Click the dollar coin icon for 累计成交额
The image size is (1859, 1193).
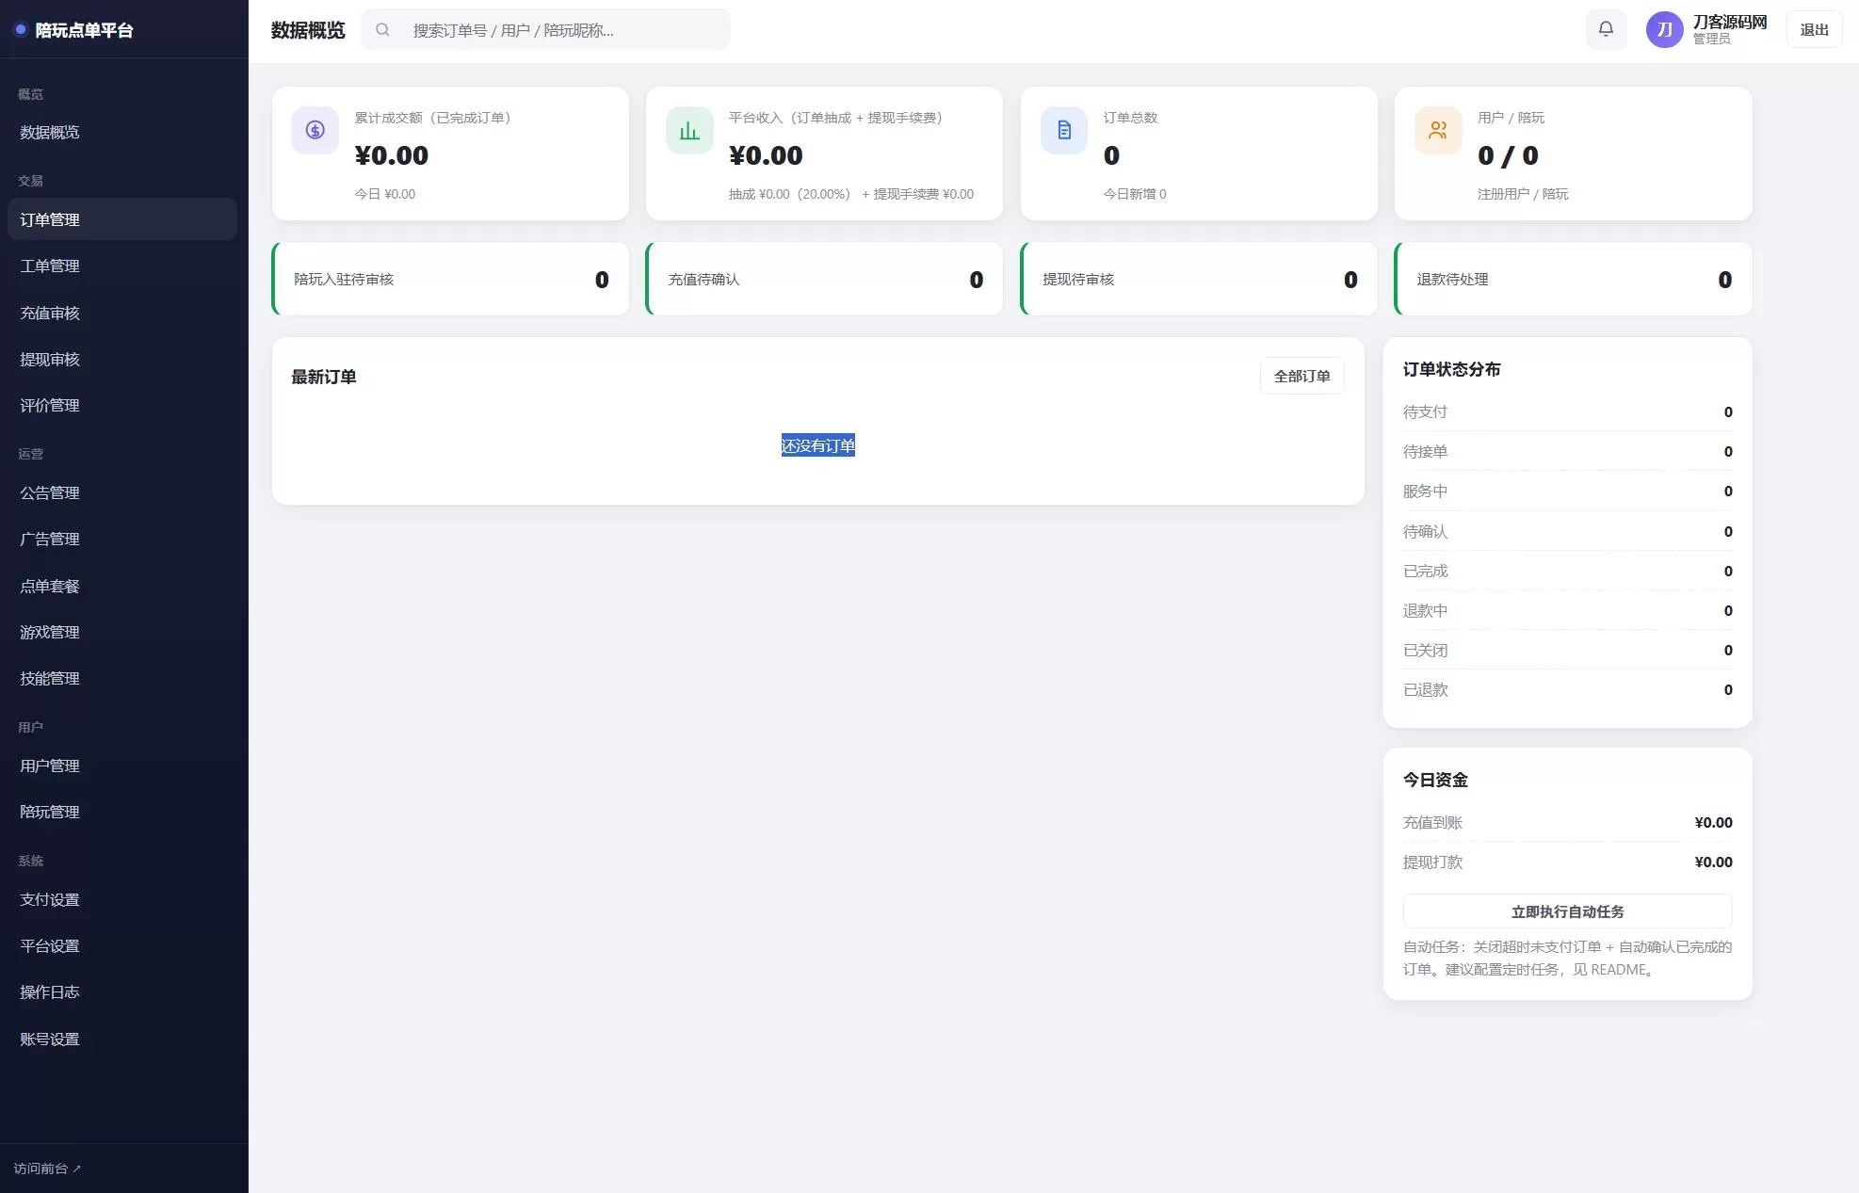pos(315,130)
